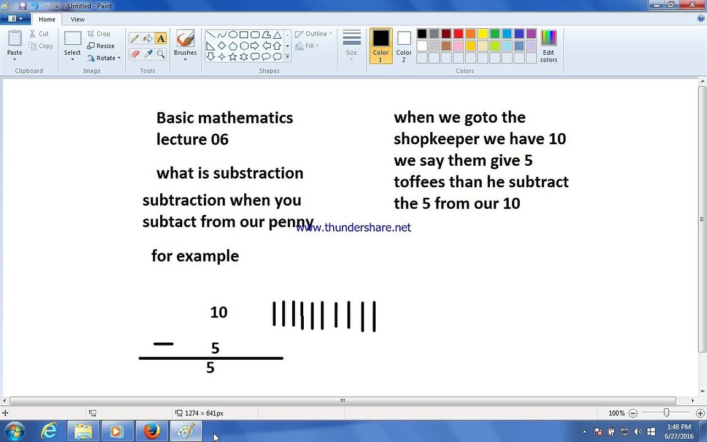Viewport: 707px width, 442px height.
Task: Select the Text tool
Action: tap(161, 39)
